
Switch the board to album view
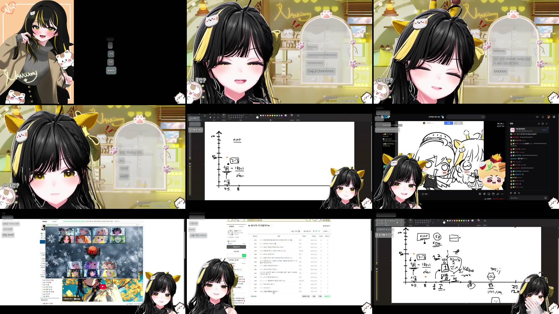coord(316,231)
